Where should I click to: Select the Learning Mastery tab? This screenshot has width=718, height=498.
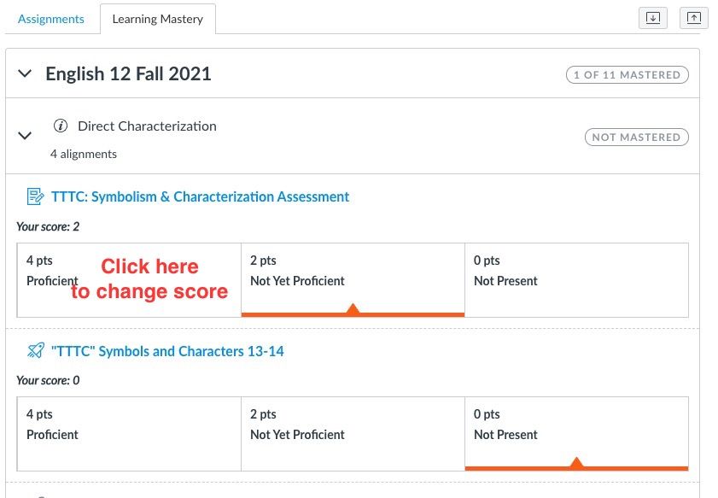[157, 19]
